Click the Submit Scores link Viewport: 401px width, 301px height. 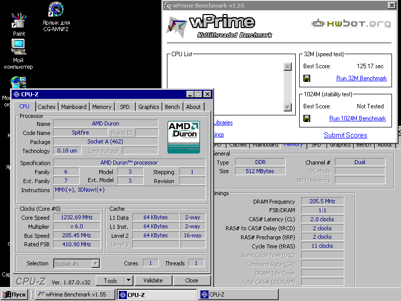[x=345, y=135]
